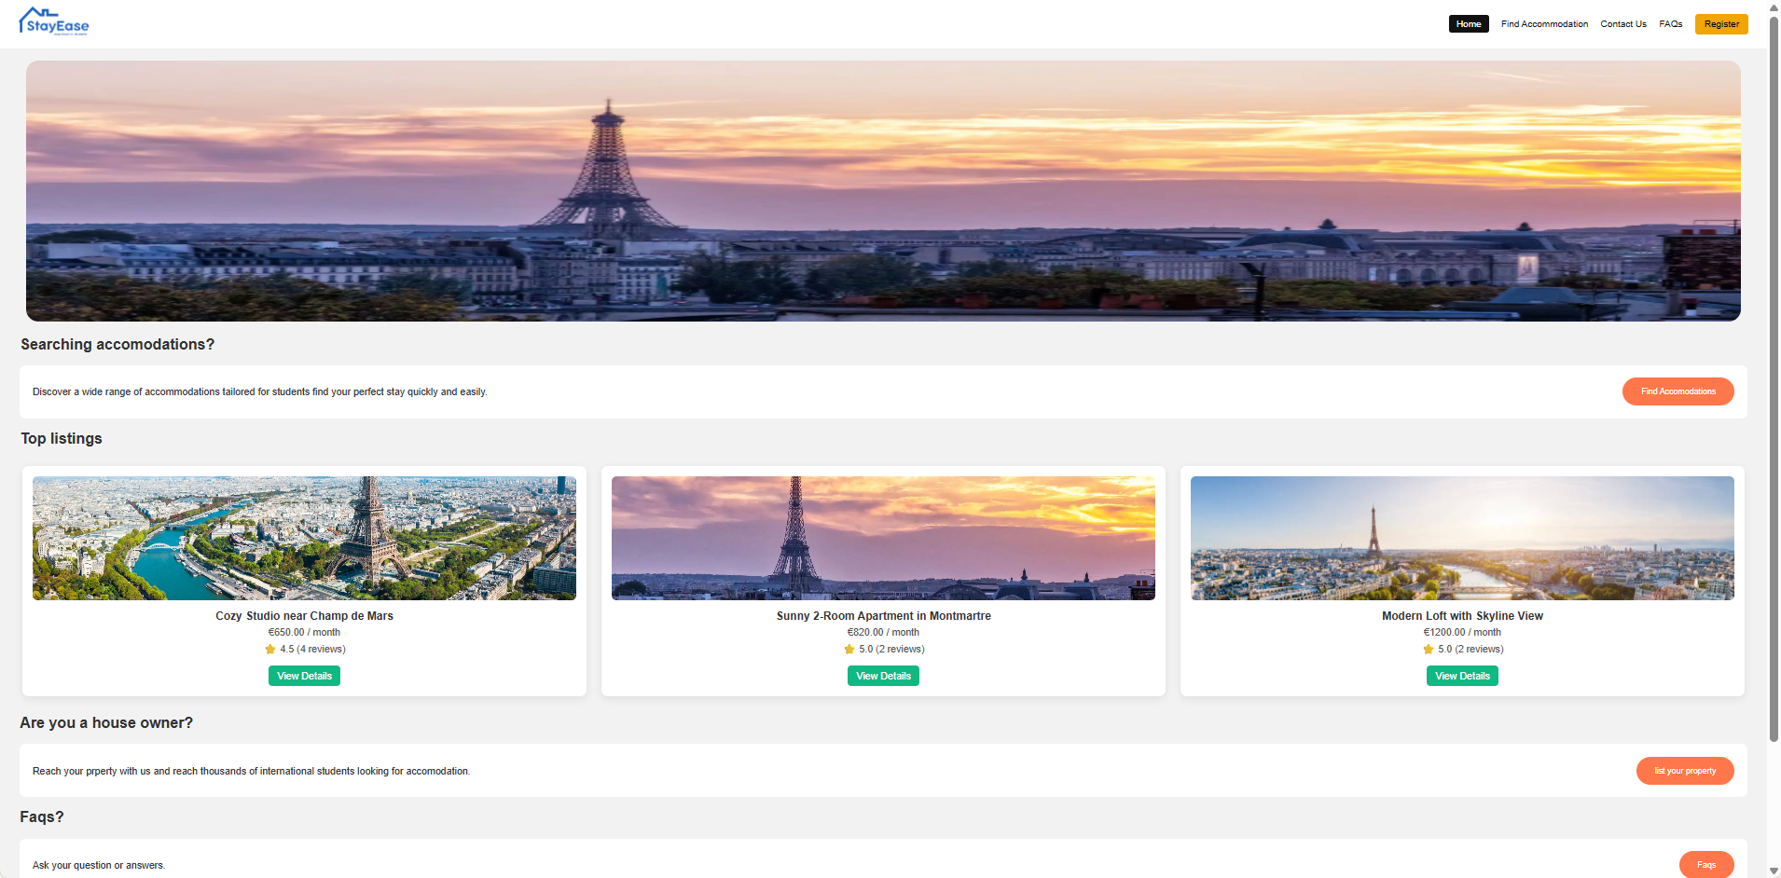Image resolution: width=1781 pixels, height=878 pixels.
Task: View details for Cozy Studio near Champ de Mars
Action: point(304,676)
